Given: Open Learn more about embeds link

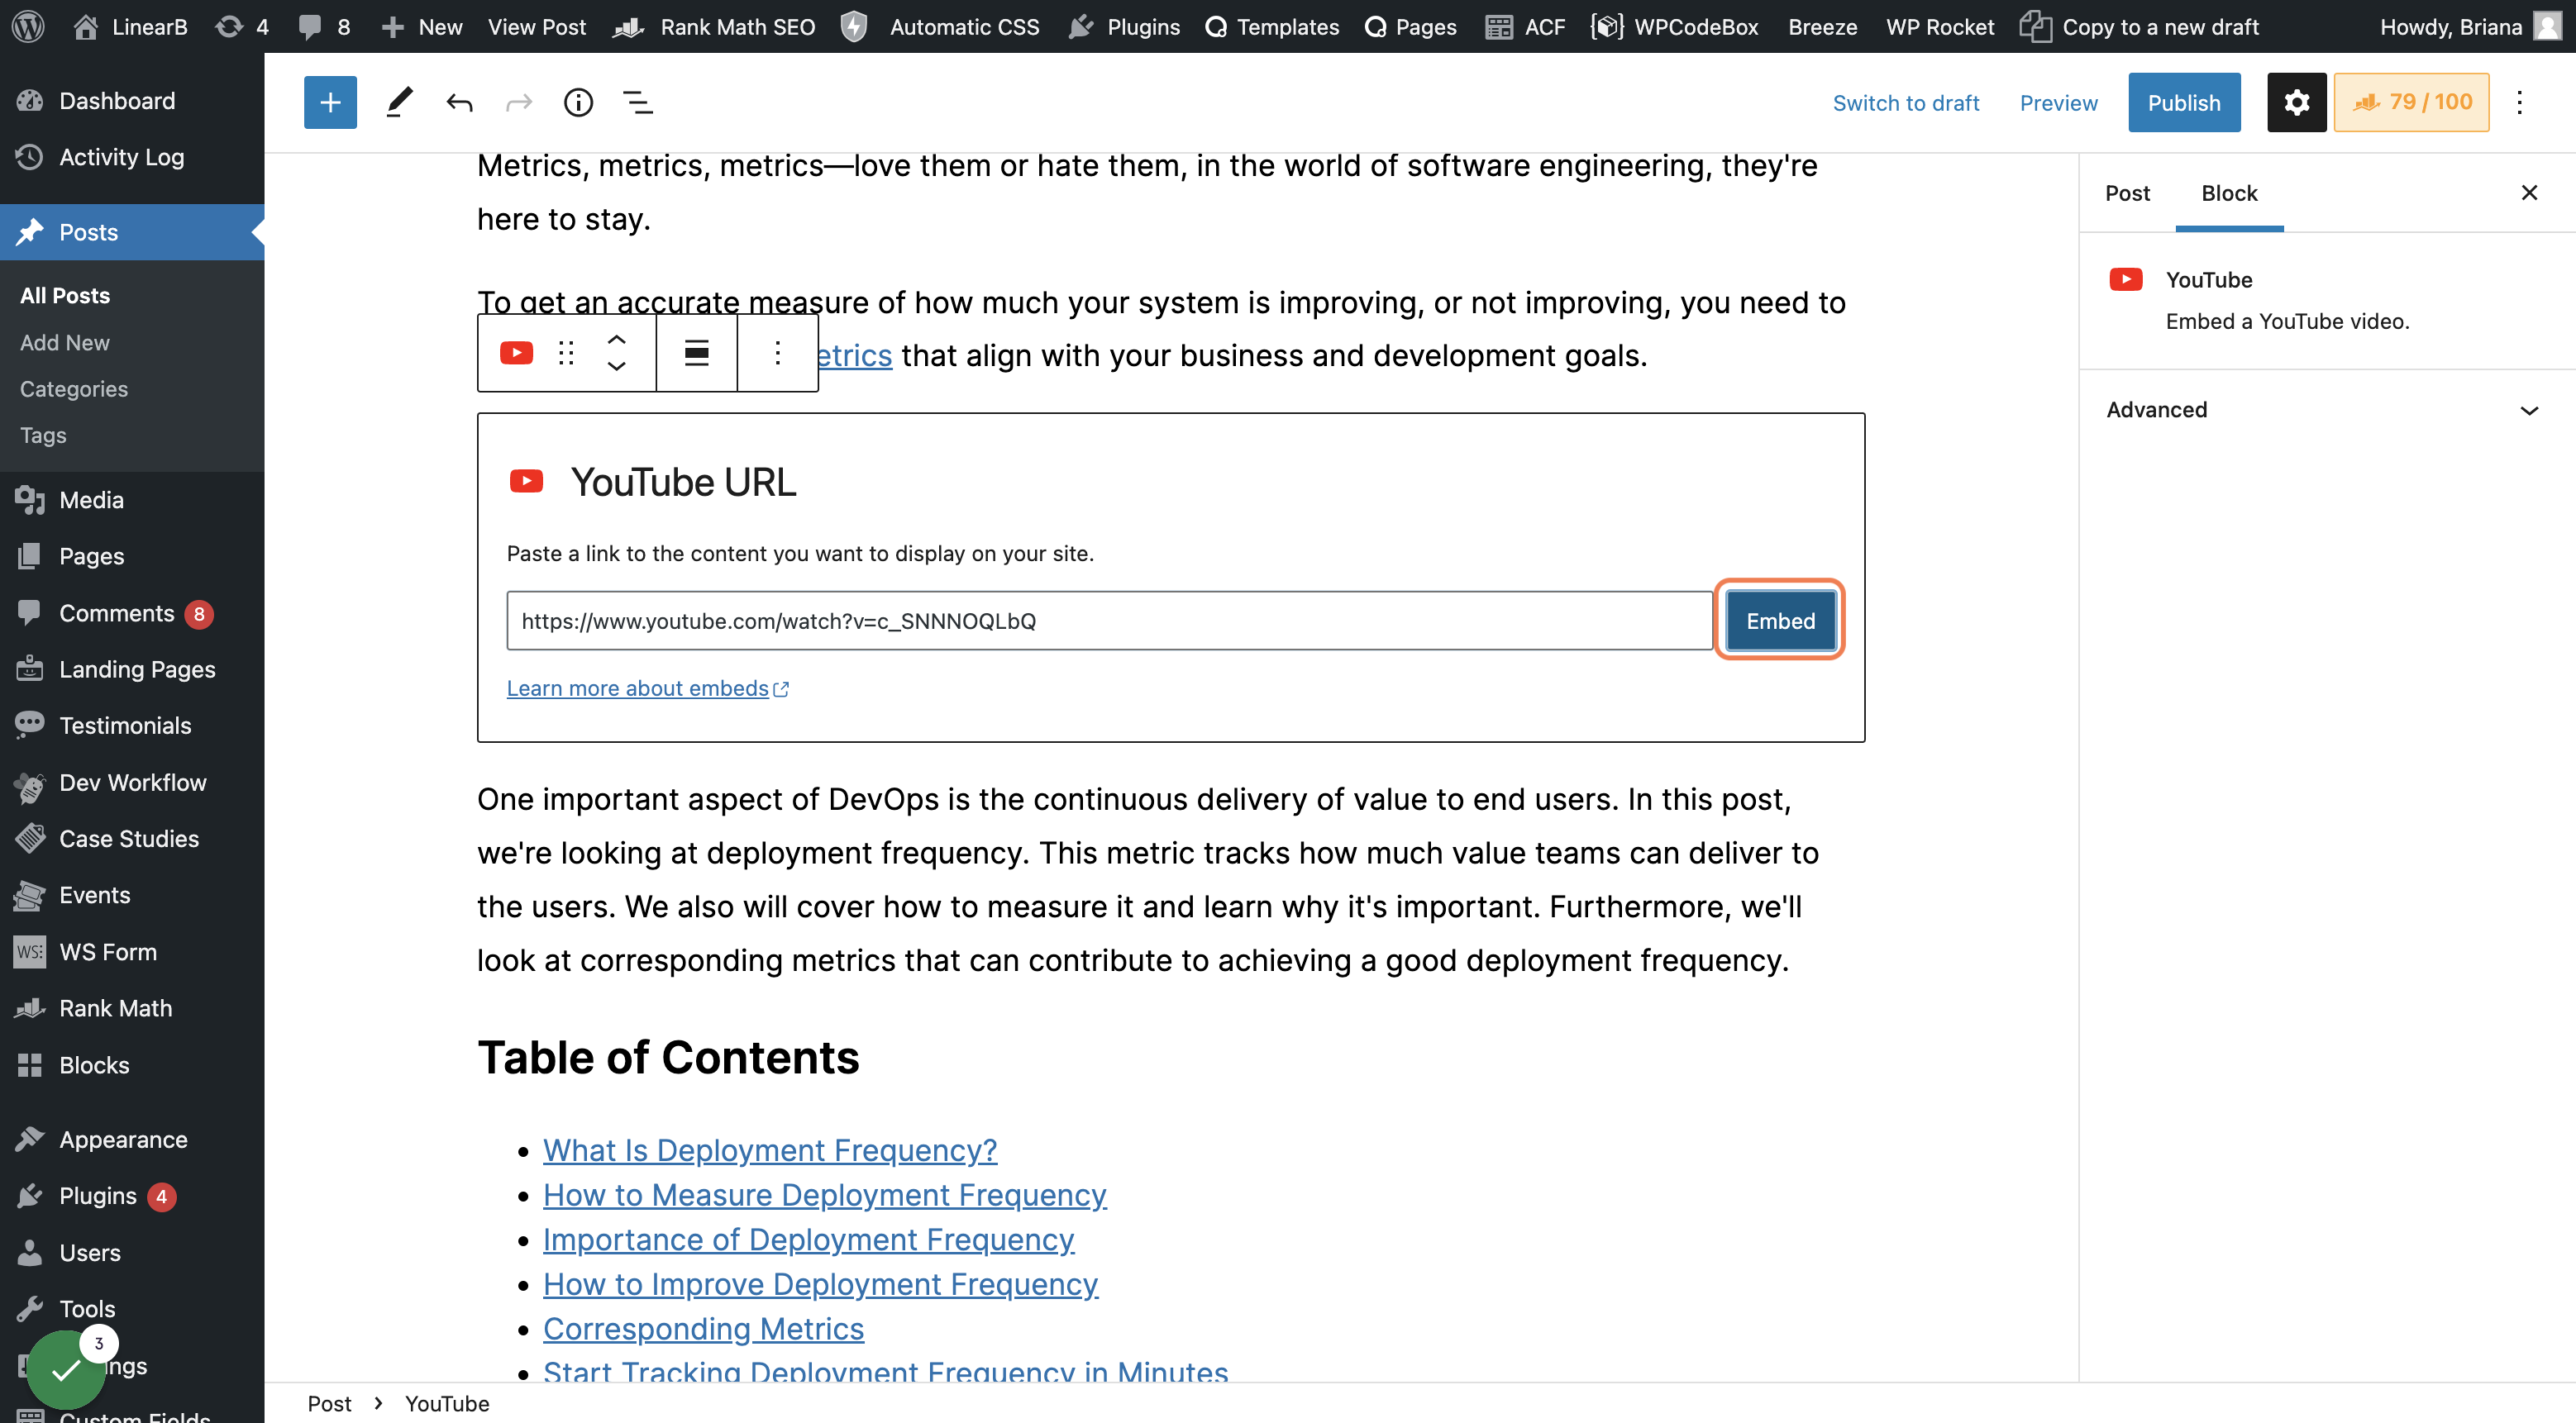Looking at the screenshot, I should (x=647, y=688).
